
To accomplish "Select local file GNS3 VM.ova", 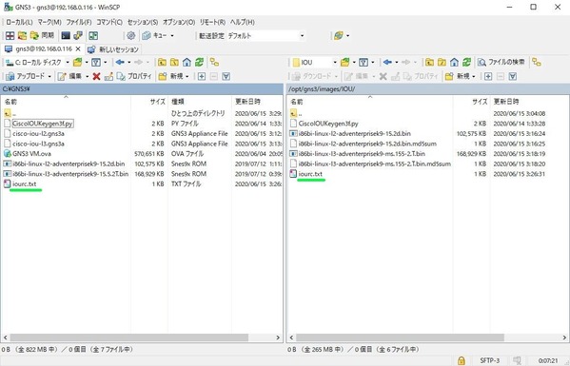I will pyautogui.click(x=31, y=154).
